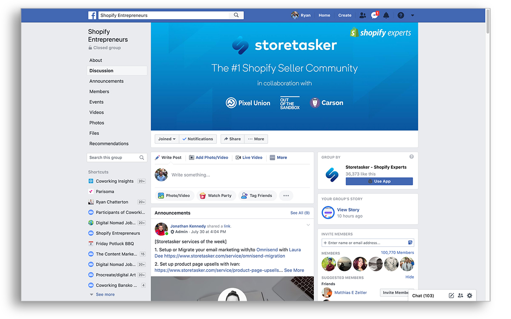Go to Home in the top bar

pos(324,15)
